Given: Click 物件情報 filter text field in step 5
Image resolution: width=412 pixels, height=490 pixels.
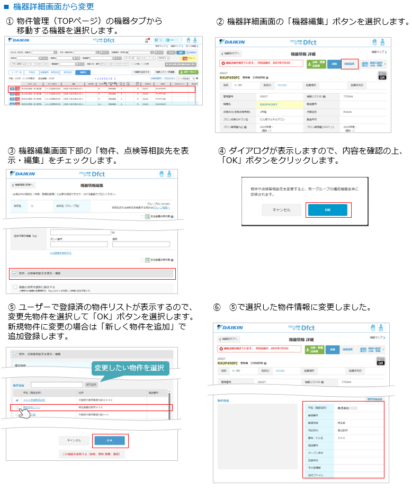Looking at the screenshot, I should coord(57,385).
